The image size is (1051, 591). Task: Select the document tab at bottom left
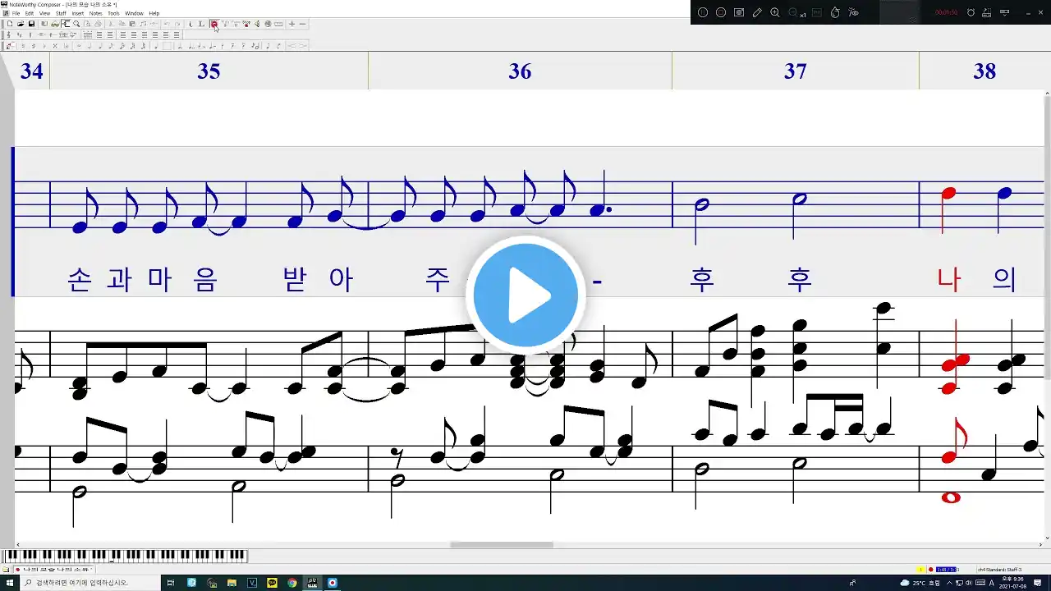[x=54, y=570]
